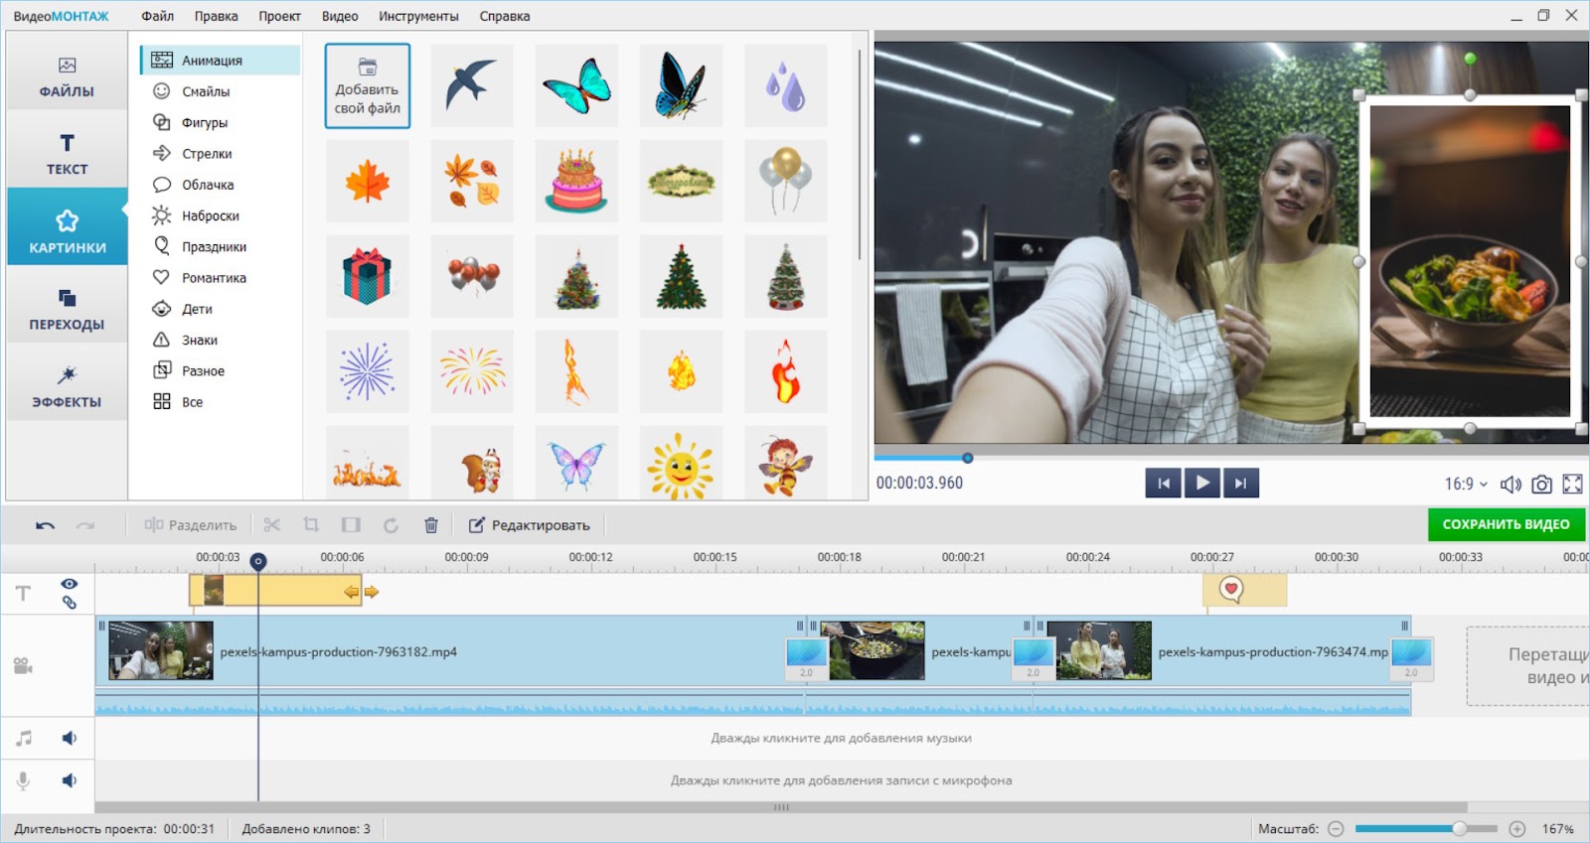This screenshot has width=1590, height=843.
Task: Take a snapshot with camera icon
Action: pyautogui.click(x=1541, y=485)
